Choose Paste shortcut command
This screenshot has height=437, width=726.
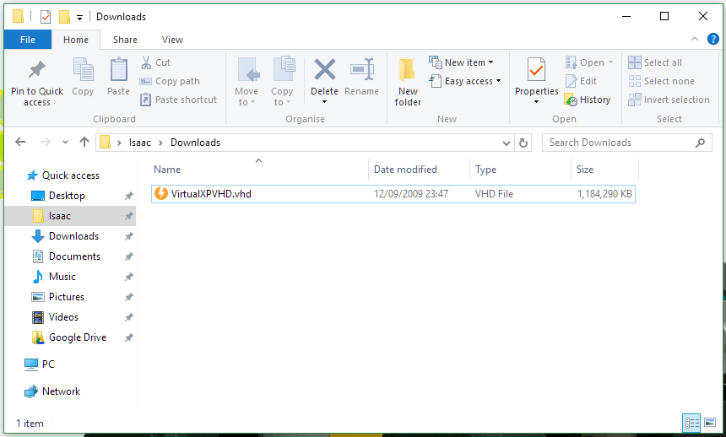178,100
